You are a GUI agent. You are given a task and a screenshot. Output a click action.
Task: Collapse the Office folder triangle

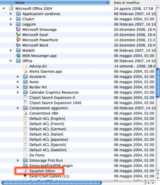[11, 61]
